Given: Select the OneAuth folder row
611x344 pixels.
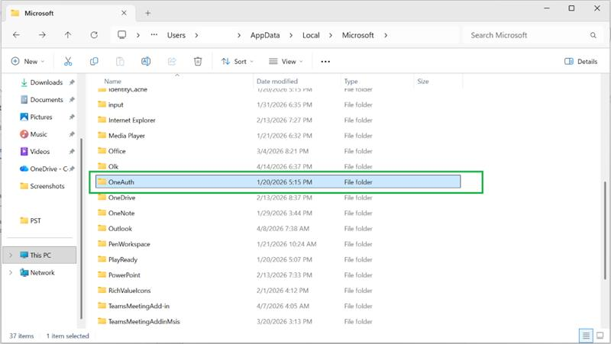Looking at the screenshot, I should pos(278,182).
